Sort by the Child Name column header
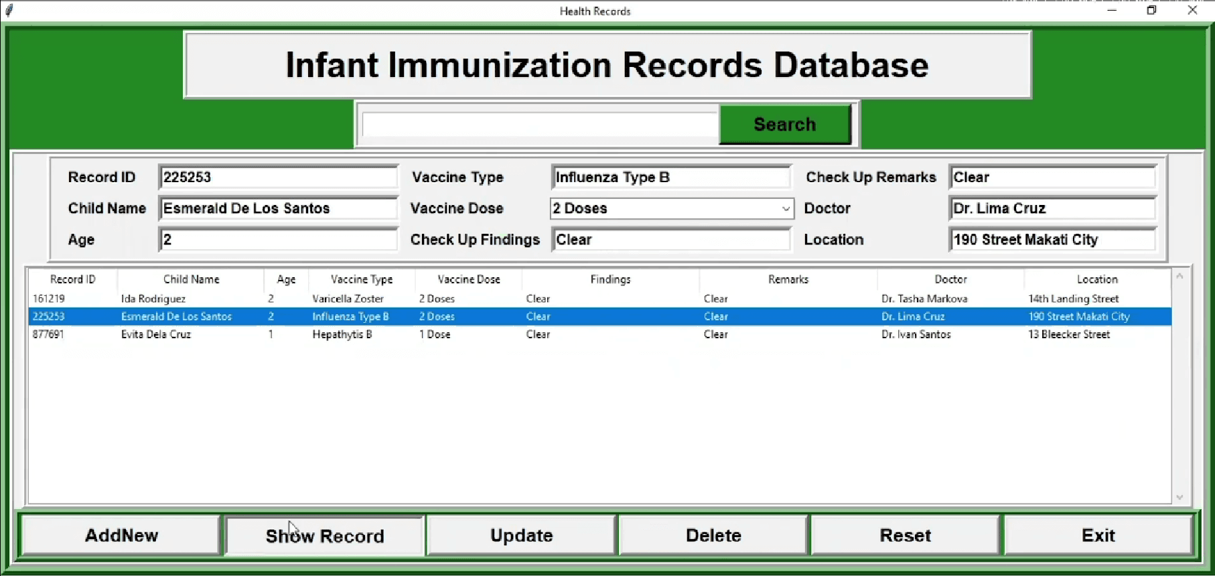Screen dimensions: 1215x576 tap(191, 279)
